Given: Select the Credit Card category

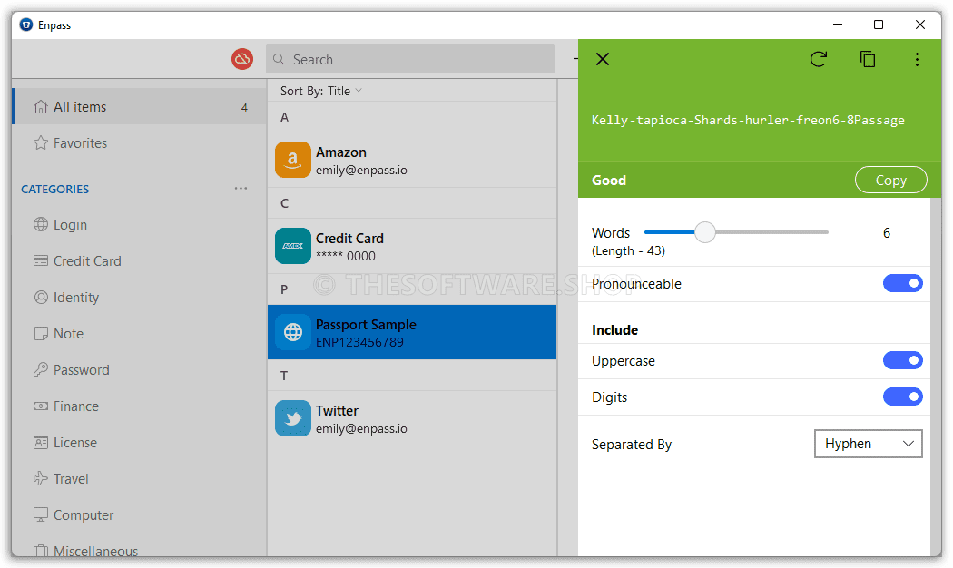Looking at the screenshot, I should pyautogui.click(x=139, y=260).
